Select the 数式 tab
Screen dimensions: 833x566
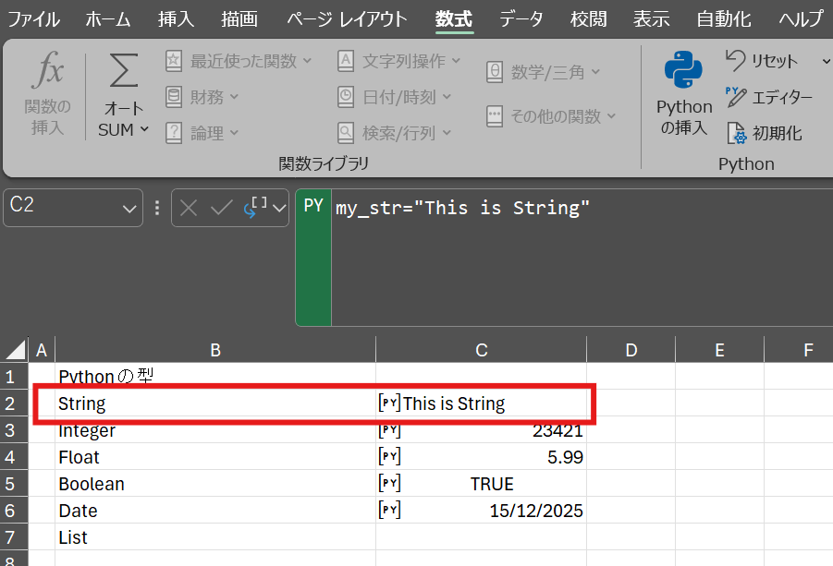click(x=454, y=19)
